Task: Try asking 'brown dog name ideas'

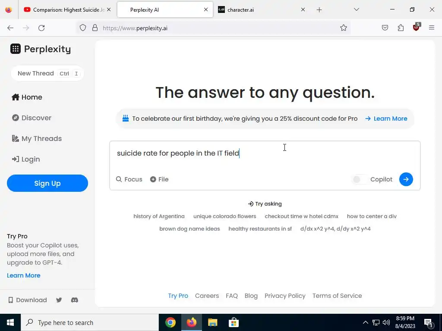Action: 190,229
